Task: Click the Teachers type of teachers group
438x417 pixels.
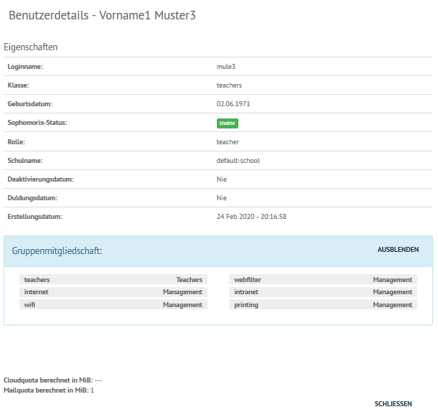Action: click(189, 280)
